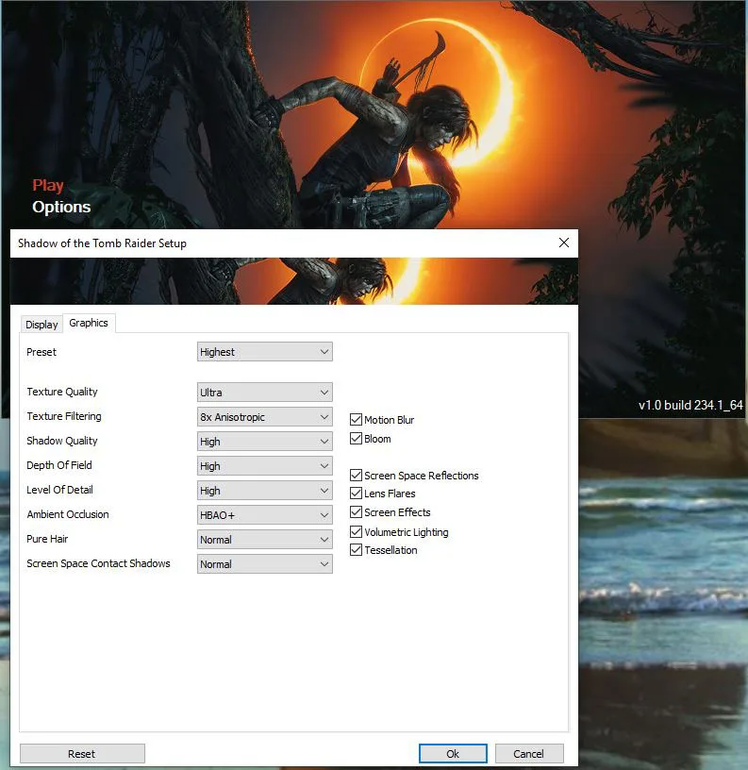
Task: Disable the Motion Blur checkbox
Action: tap(356, 419)
